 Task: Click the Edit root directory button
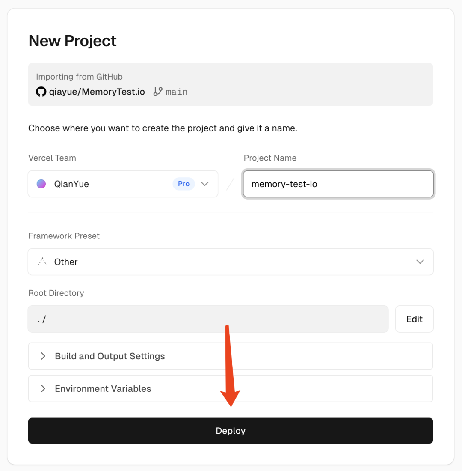tap(414, 319)
